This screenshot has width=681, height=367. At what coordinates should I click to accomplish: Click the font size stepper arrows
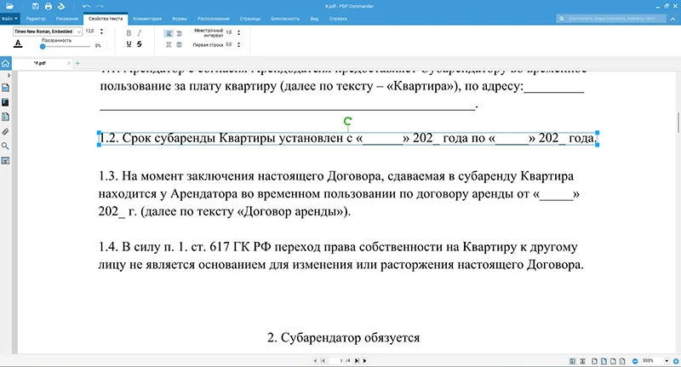click(x=101, y=32)
